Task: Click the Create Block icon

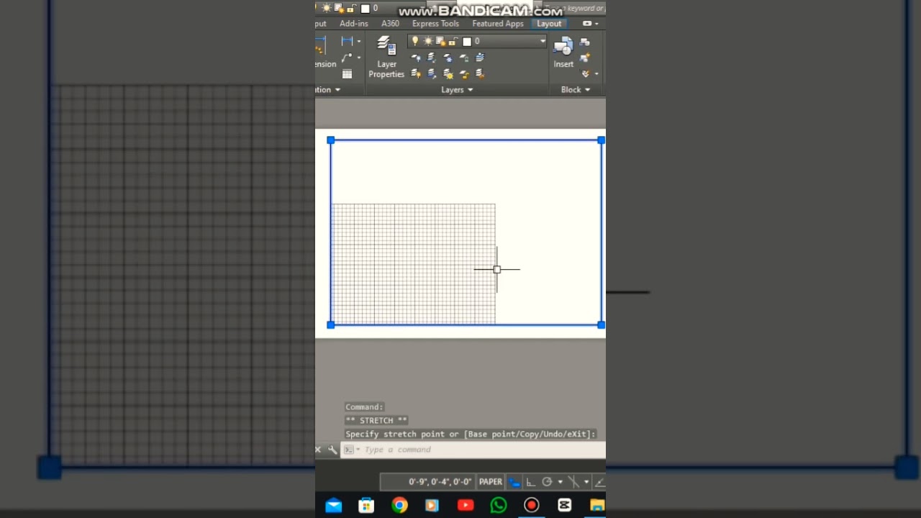Action: coord(585,42)
